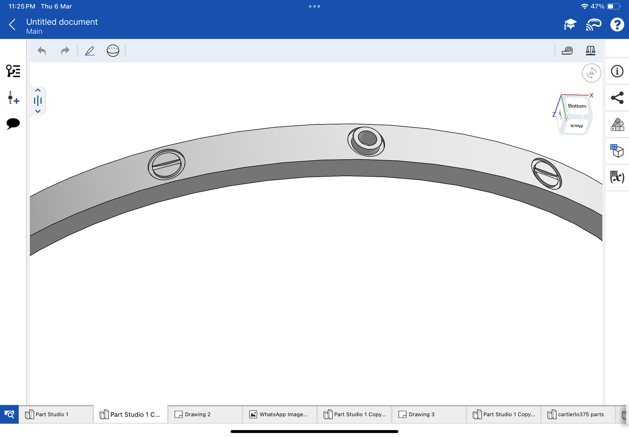Switch to the Drawing 2 tab
Image resolution: width=629 pixels, height=437 pixels.
tap(205, 414)
